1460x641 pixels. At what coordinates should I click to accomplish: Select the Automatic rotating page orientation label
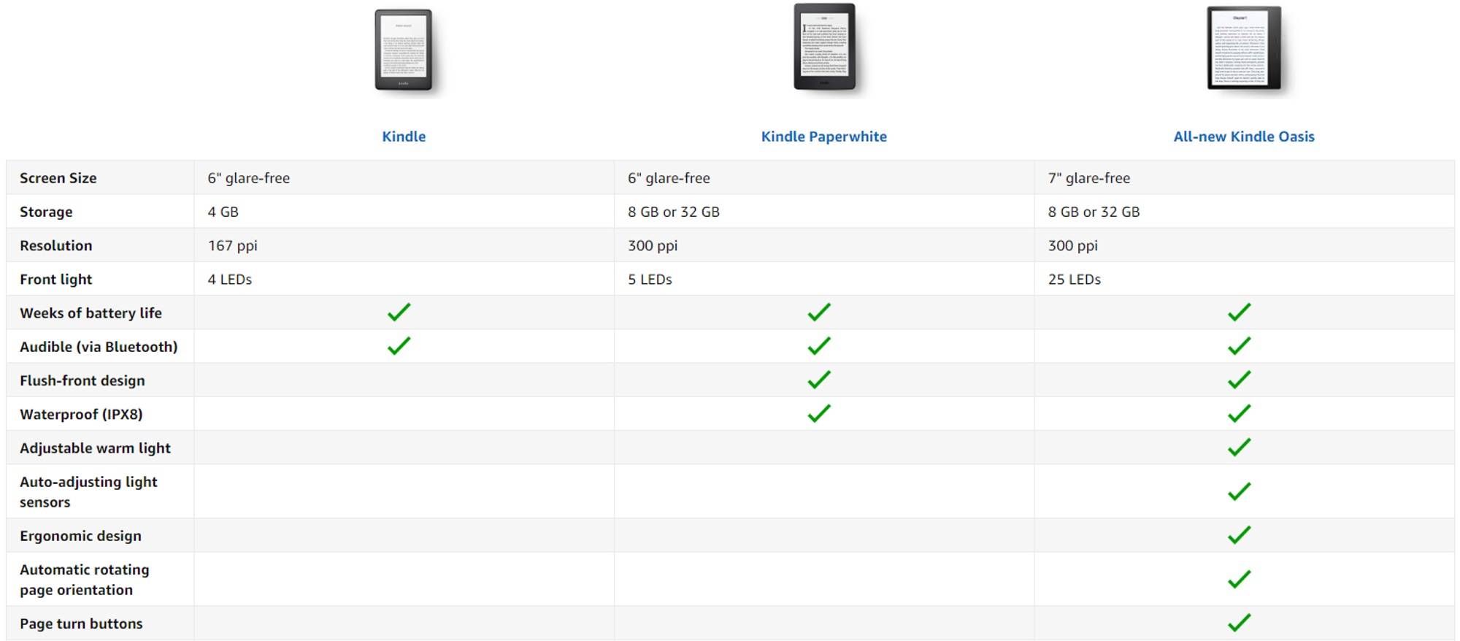(x=85, y=580)
